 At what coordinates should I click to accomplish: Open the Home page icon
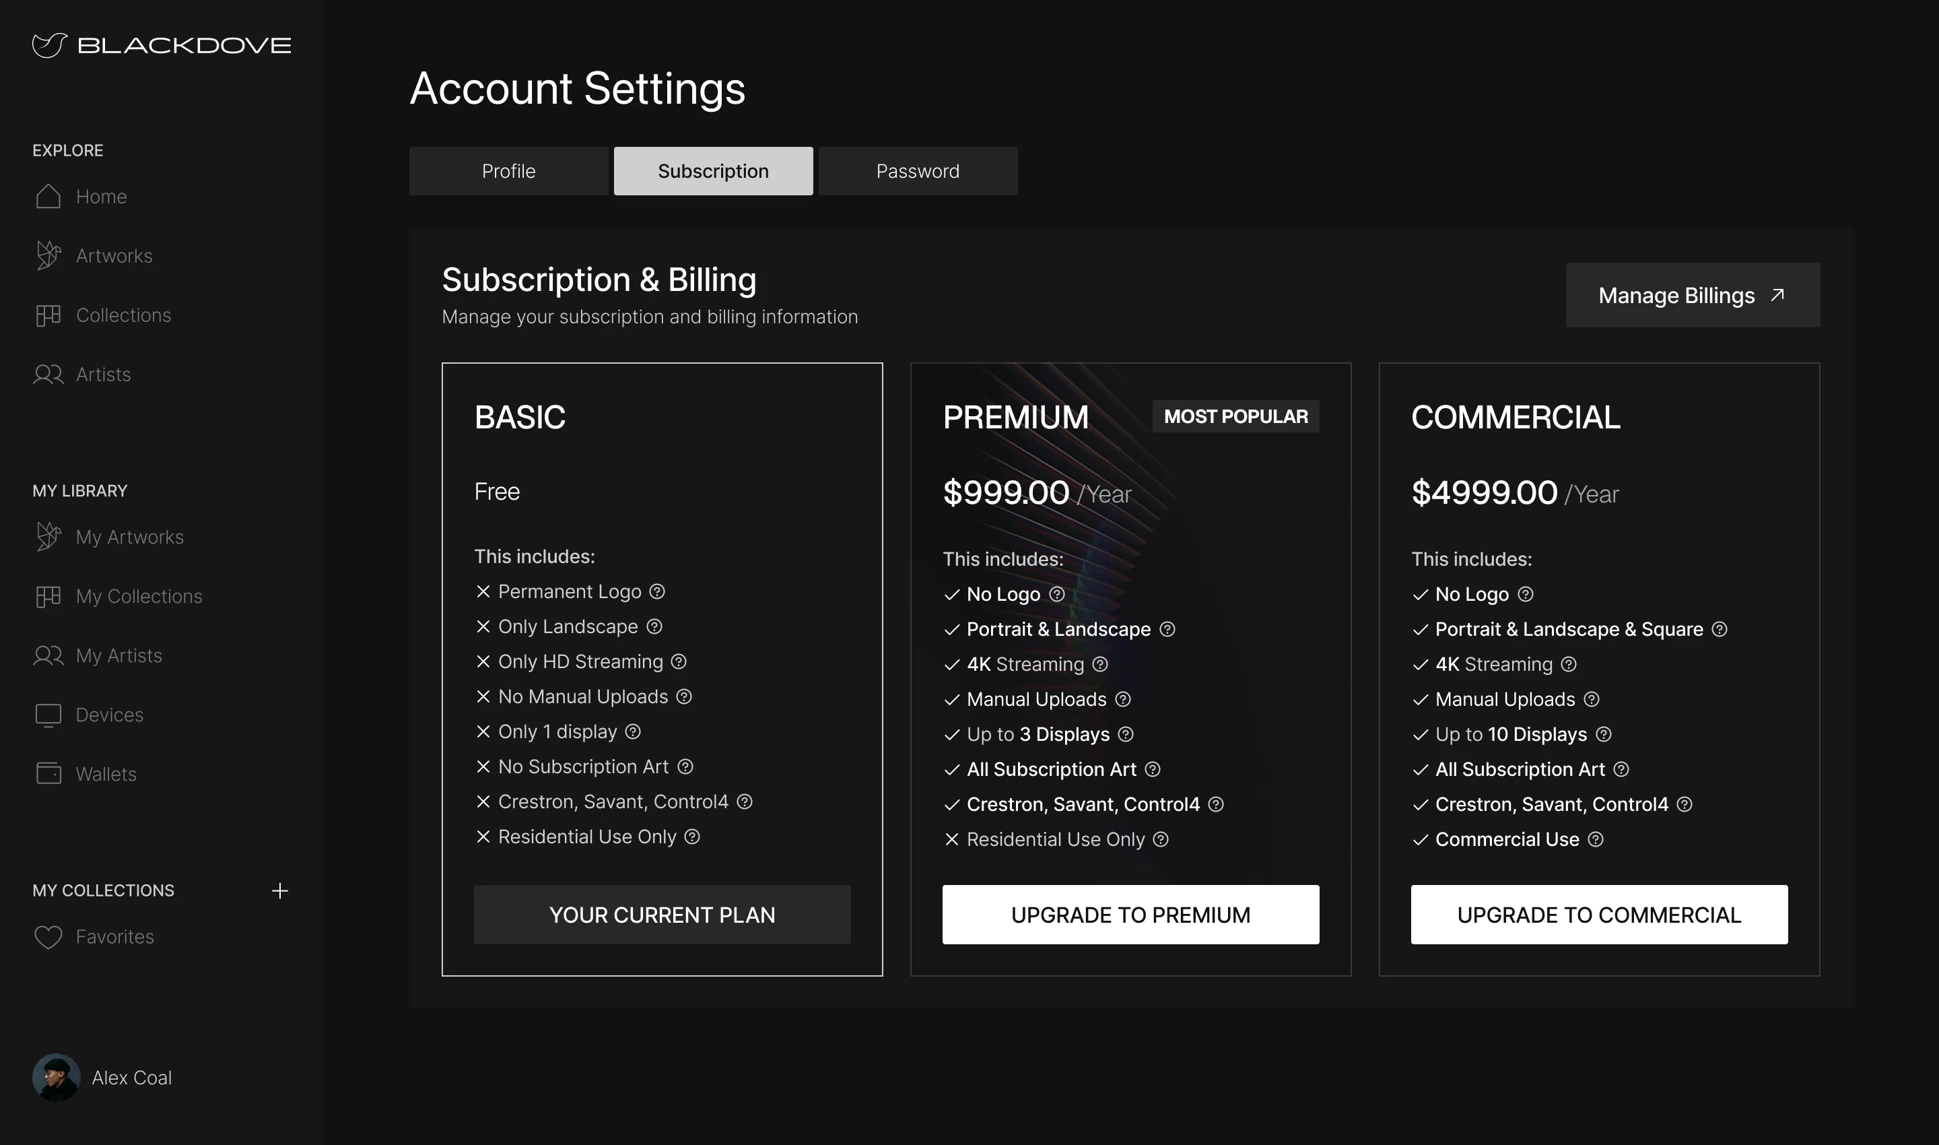click(48, 196)
